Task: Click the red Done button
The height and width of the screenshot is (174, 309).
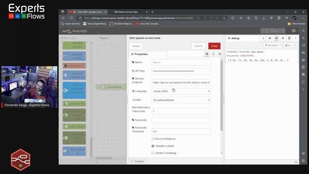Action: pos(214,46)
